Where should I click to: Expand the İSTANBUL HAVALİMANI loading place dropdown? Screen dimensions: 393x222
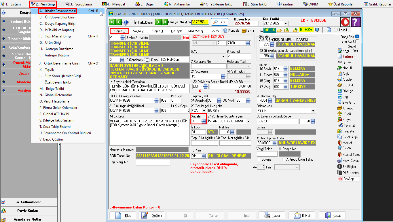[248, 122]
